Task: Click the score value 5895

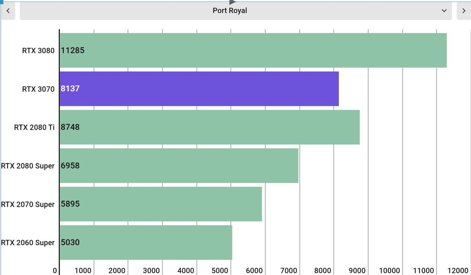Action: coord(70,204)
